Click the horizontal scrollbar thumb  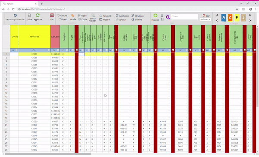tap(48, 154)
